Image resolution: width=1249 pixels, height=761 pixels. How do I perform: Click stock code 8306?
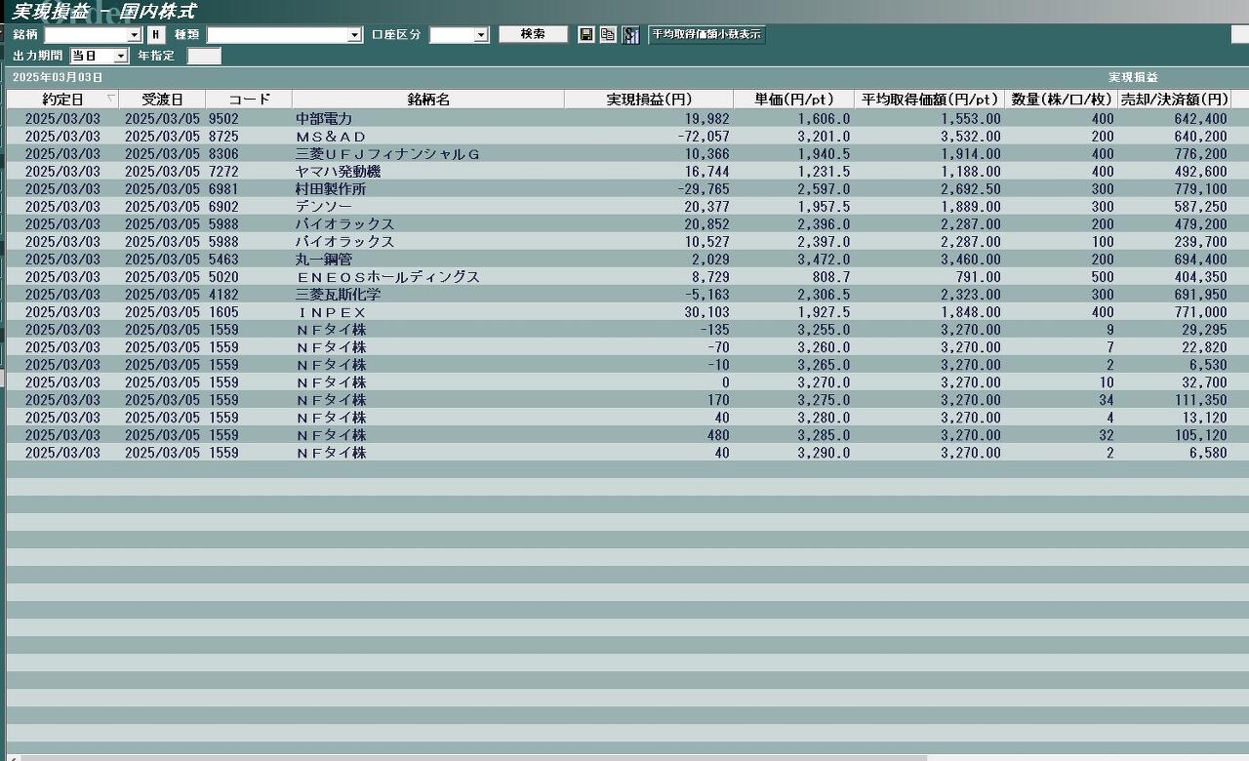click(x=223, y=154)
